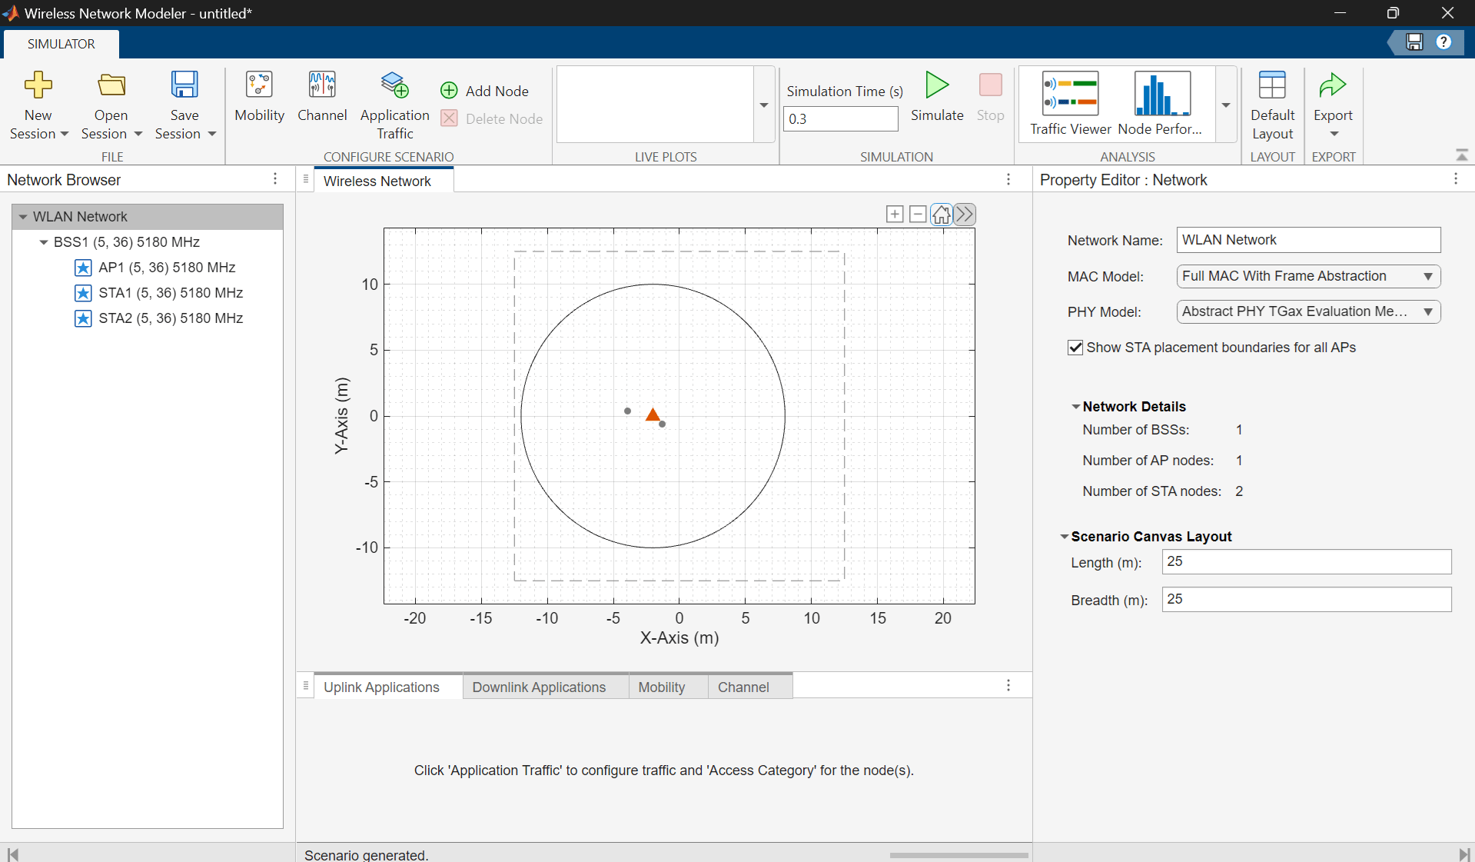Run the simulation with Simulate button
1475x862 pixels.
pyautogui.click(x=936, y=96)
